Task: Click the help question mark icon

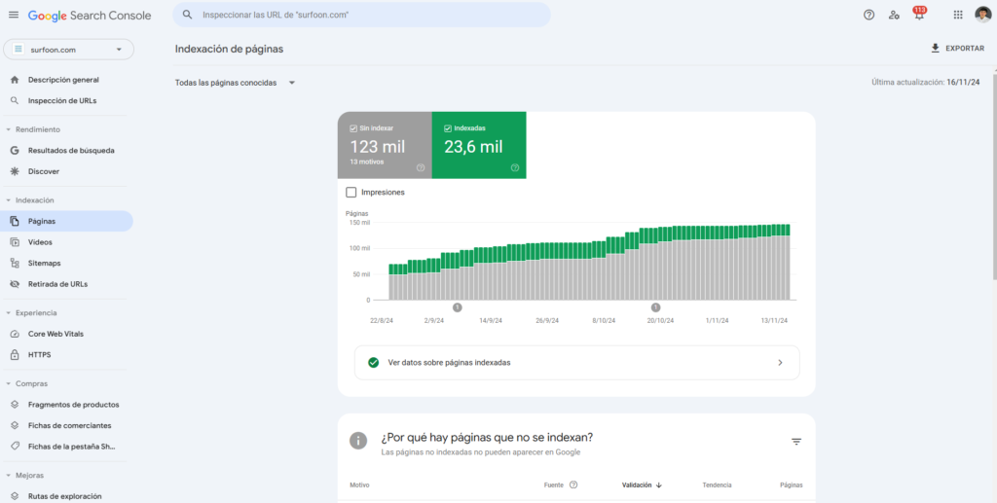Action: click(868, 15)
